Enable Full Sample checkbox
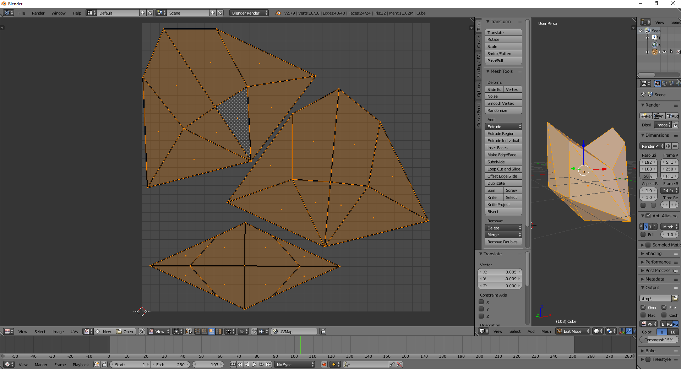 pos(643,234)
